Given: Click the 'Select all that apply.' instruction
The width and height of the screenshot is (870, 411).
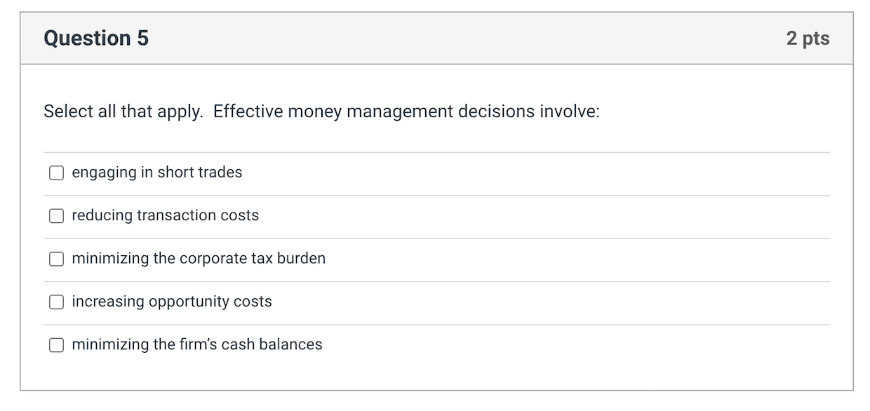Looking at the screenshot, I should pos(123,112).
